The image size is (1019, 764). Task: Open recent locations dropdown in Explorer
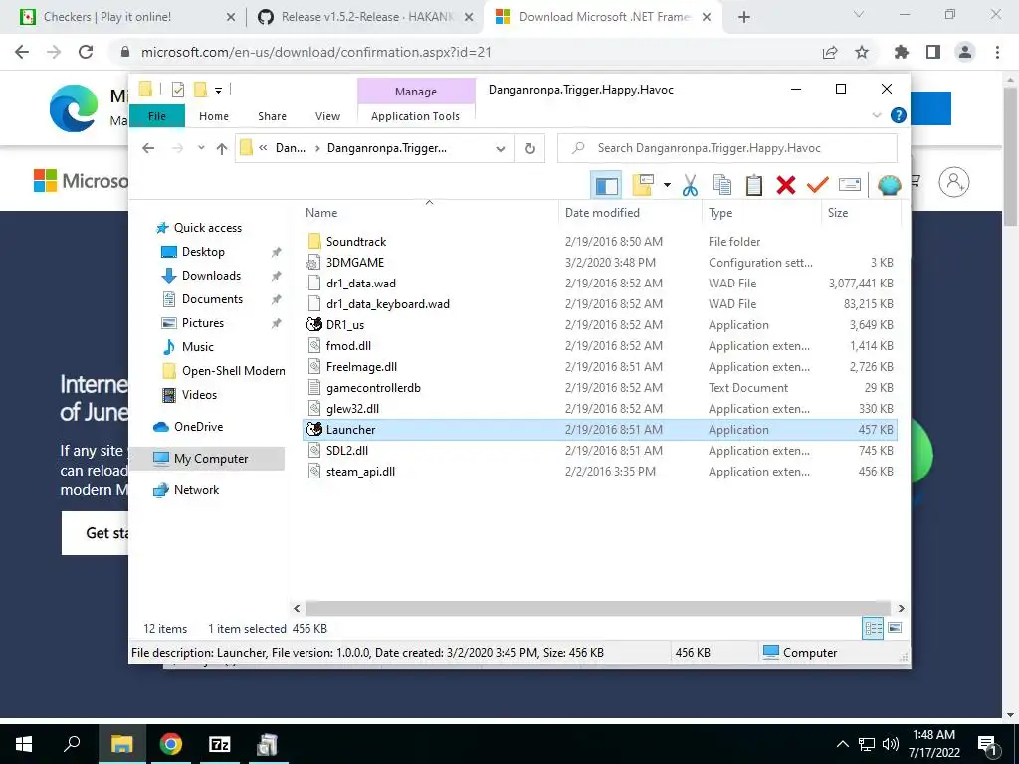coord(201,148)
